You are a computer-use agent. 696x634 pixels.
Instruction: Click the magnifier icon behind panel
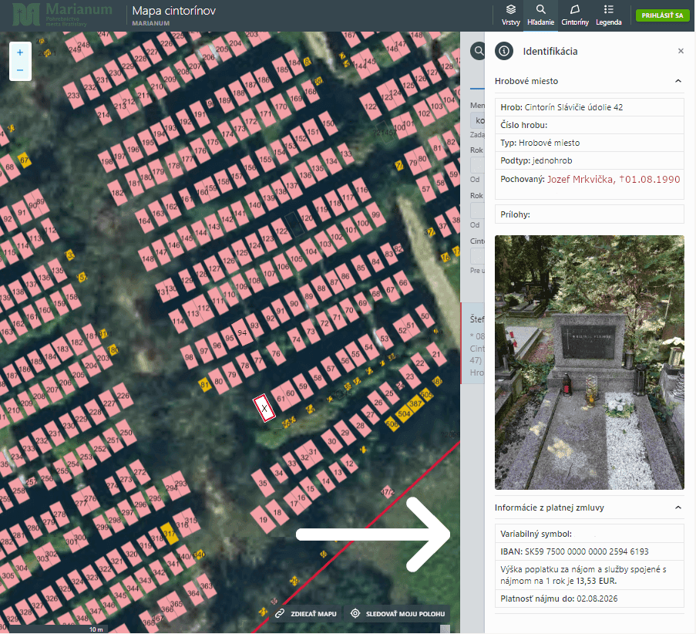[x=479, y=51]
